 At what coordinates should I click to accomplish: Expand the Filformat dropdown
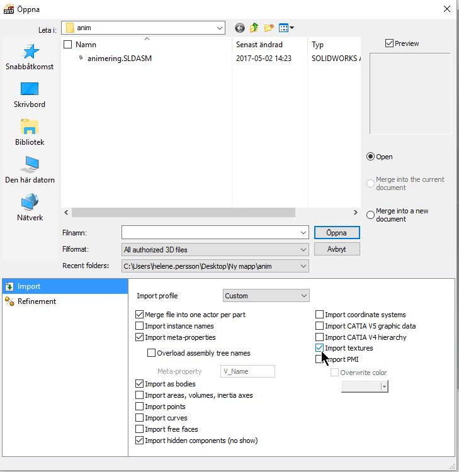303,250
